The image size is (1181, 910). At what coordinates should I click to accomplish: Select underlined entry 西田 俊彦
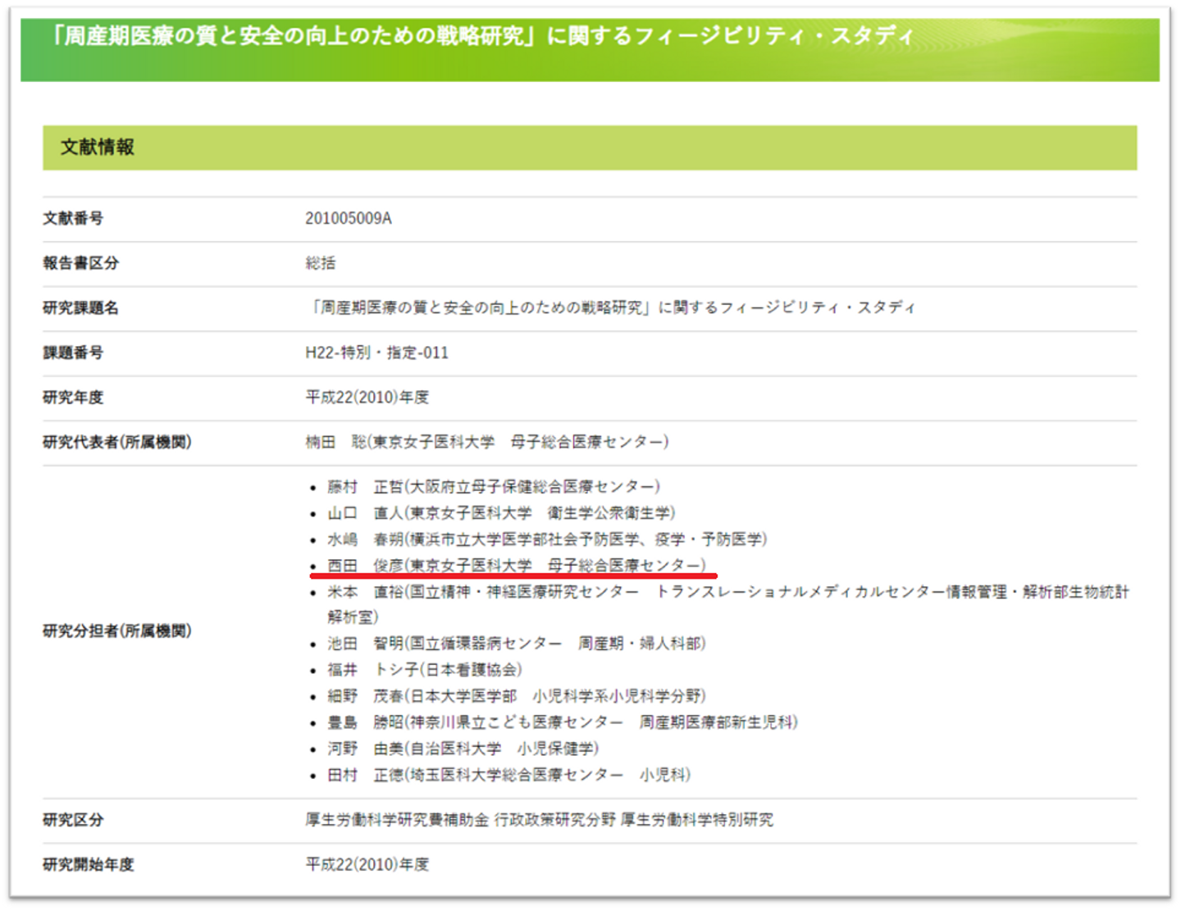point(517,566)
